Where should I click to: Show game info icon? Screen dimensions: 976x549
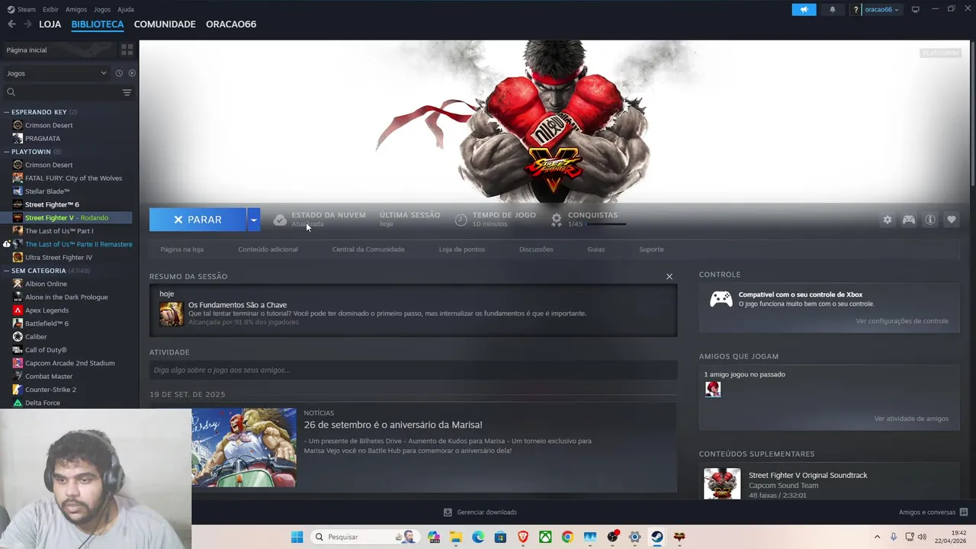[x=930, y=220]
